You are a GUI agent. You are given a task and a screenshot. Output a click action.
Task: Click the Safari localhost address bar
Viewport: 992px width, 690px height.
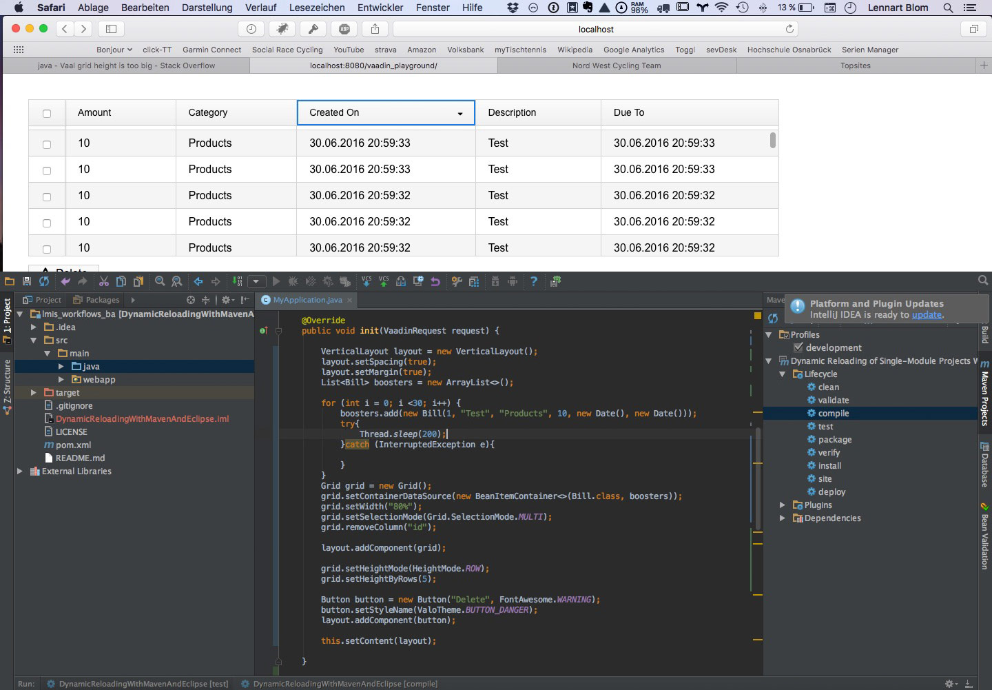coord(595,29)
